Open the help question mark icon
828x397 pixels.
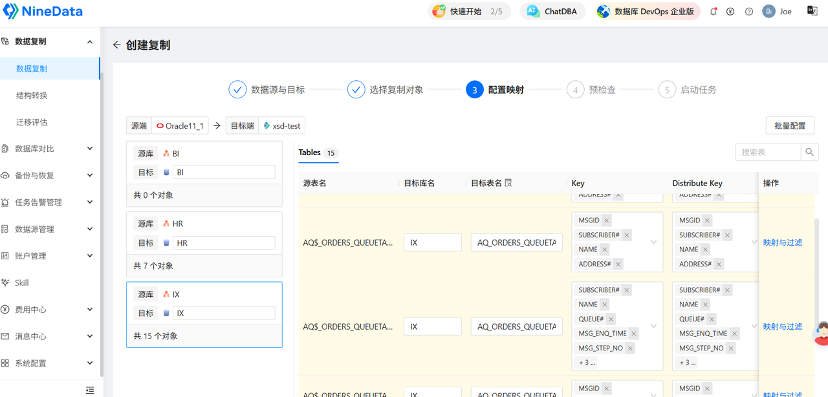[749, 12]
